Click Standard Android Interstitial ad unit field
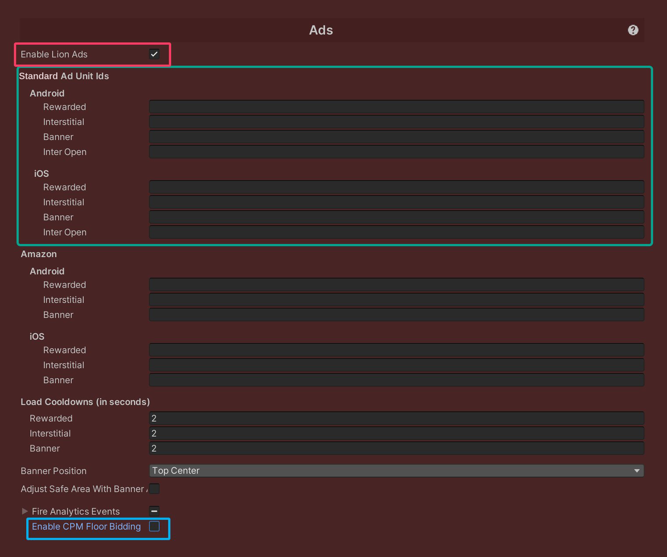Screen dimensions: 667x557 396,122
